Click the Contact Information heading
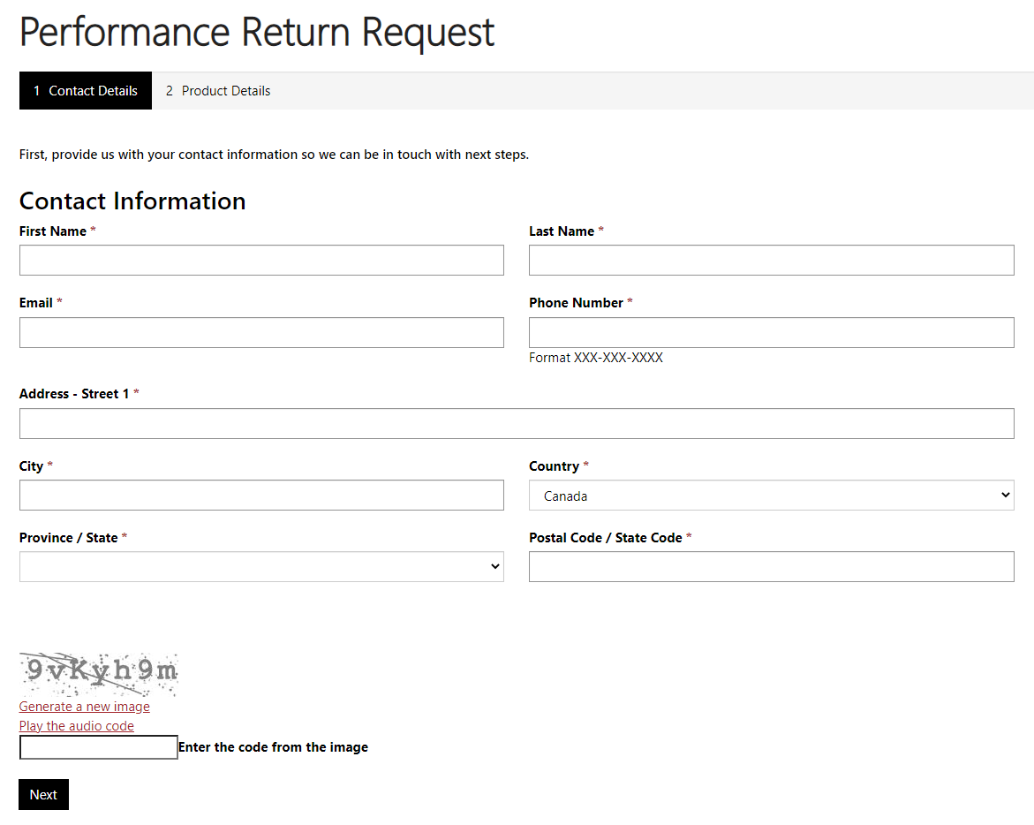1034x825 pixels. tap(132, 201)
